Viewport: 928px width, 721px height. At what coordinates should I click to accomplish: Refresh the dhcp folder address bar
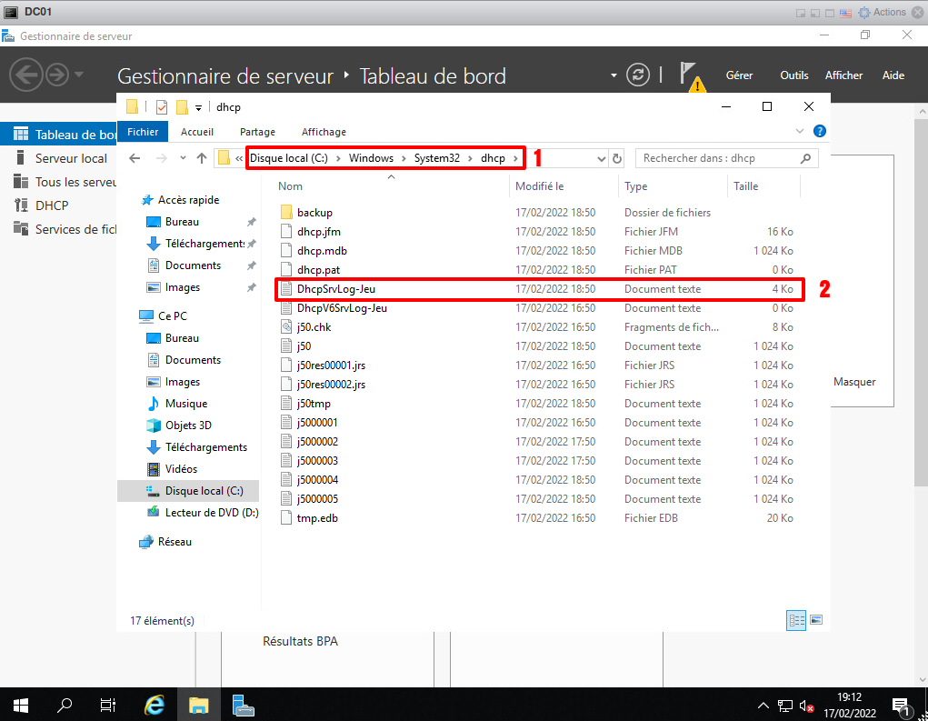pyautogui.click(x=617, y=158)
